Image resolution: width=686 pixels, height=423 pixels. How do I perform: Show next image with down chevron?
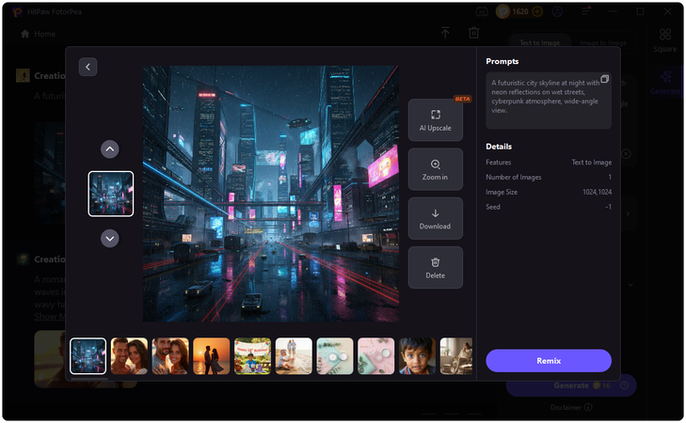(x=110, y=239)
